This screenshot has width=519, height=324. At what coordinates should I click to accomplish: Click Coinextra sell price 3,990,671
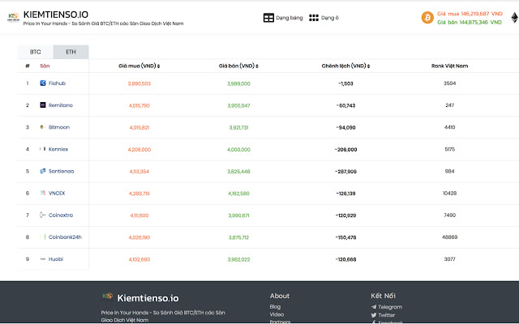tap(238, 215)
